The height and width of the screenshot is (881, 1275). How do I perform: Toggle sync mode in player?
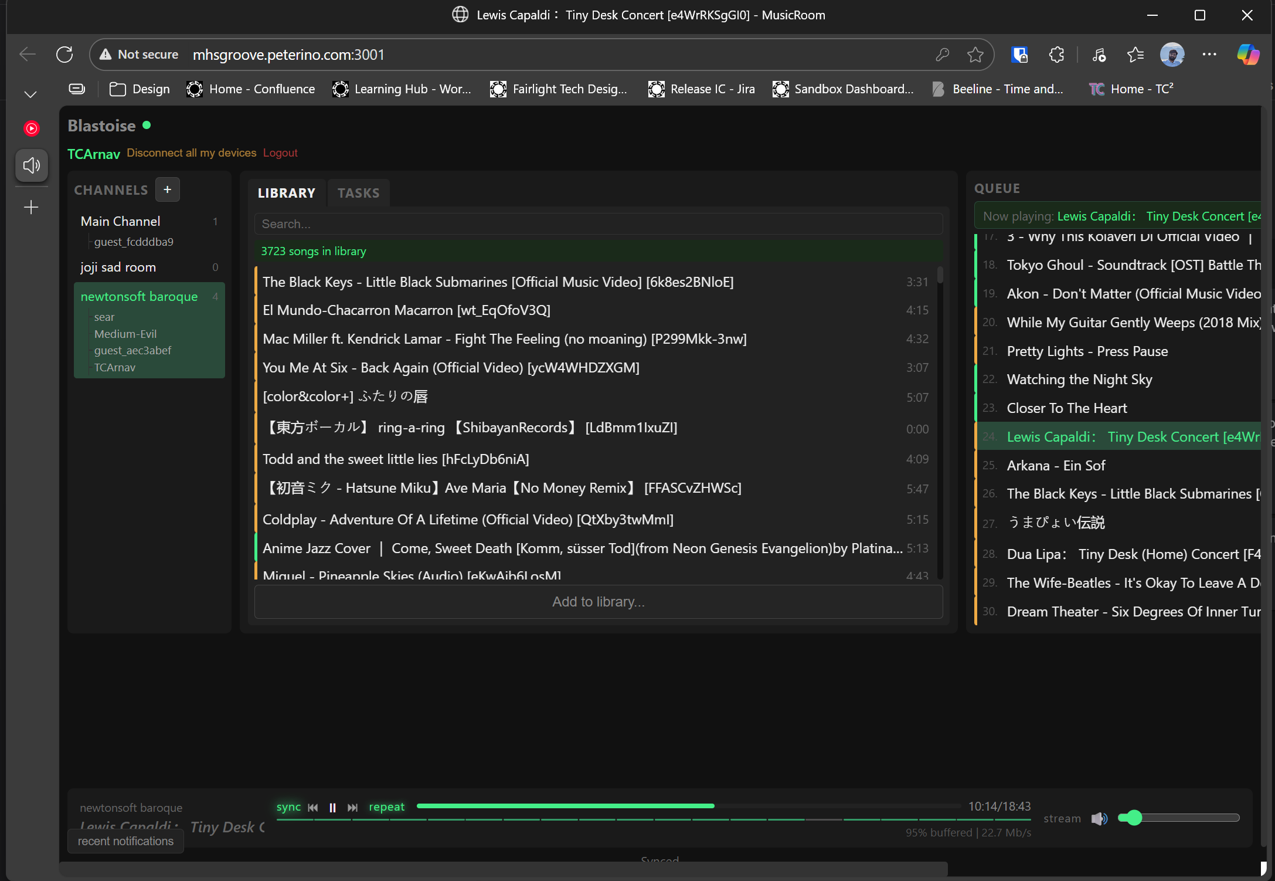click(288, 807)
